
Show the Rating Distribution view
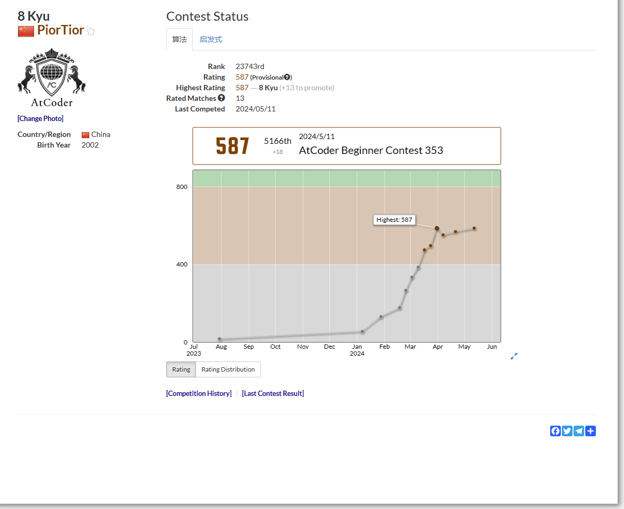click(228, 369)
